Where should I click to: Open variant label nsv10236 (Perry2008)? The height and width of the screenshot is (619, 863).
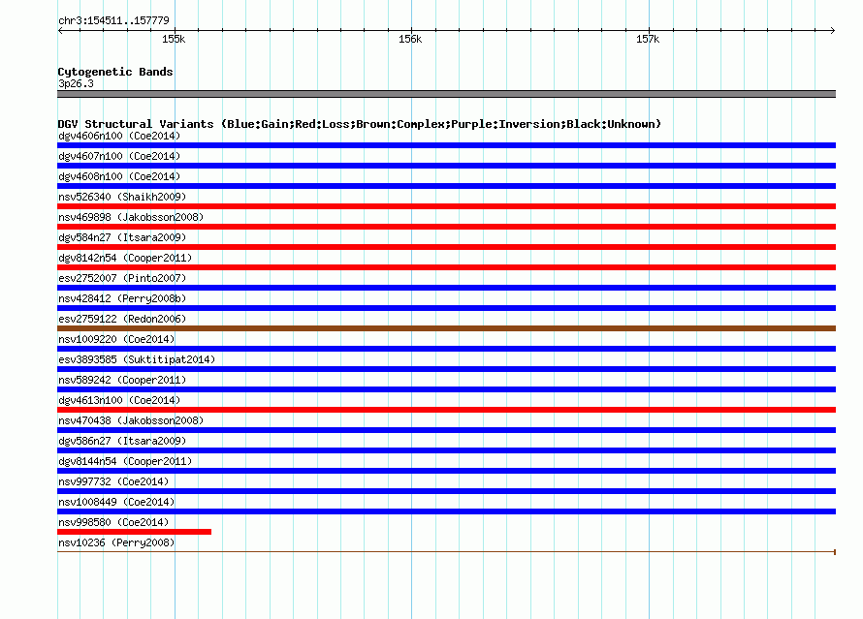116,542
